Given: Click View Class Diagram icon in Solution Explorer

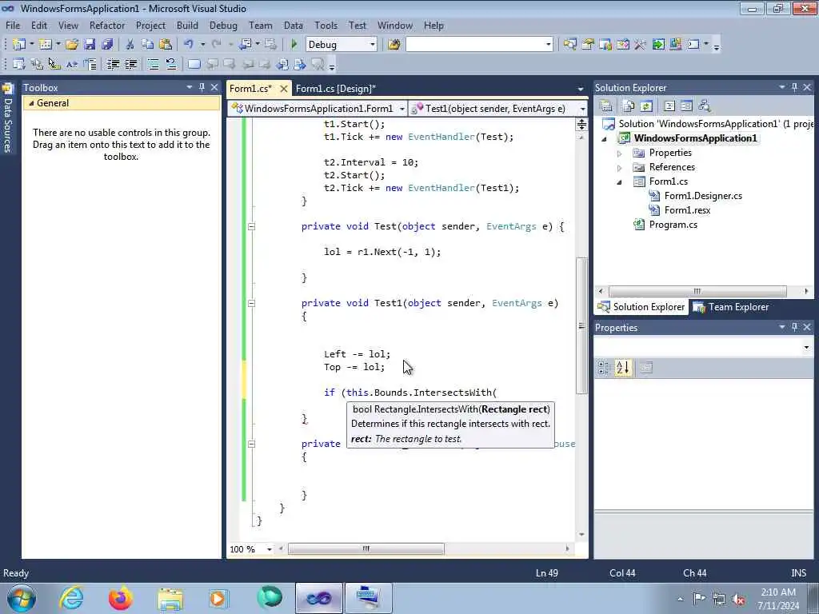Looking at the screenshot, I should (704, 106).
